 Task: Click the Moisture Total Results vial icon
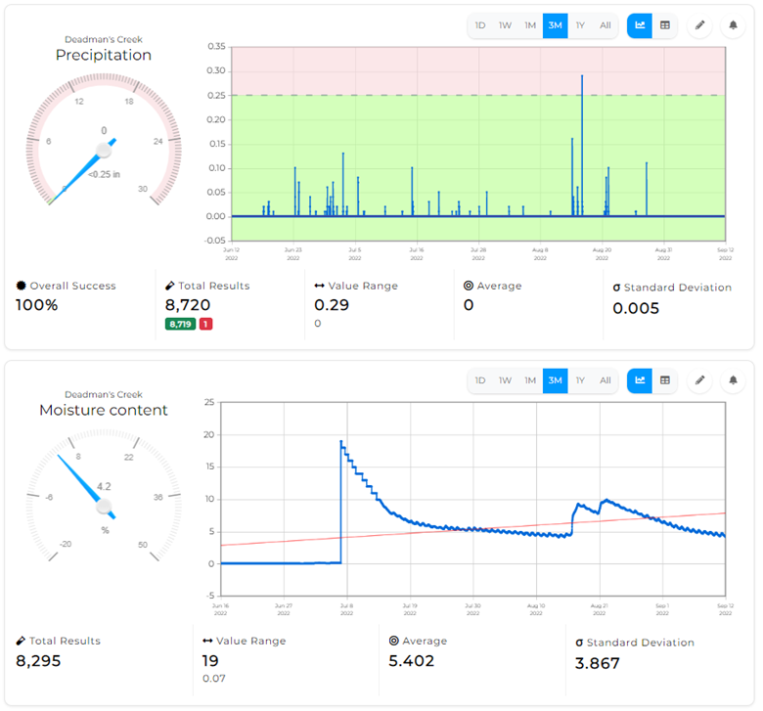pos(21,641)
